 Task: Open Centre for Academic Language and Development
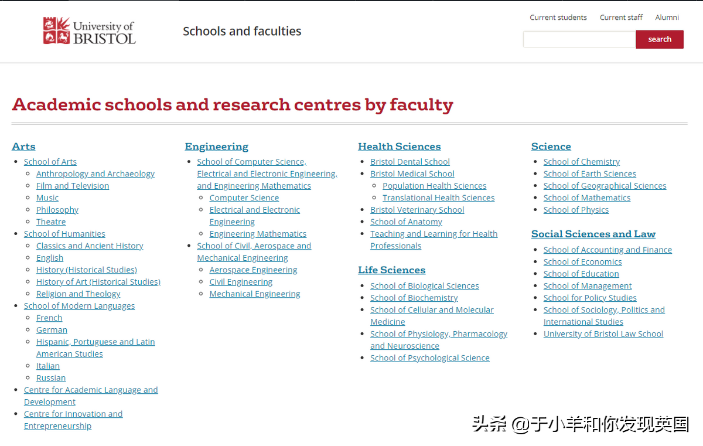pyautogui.click(x=91, y=396)
